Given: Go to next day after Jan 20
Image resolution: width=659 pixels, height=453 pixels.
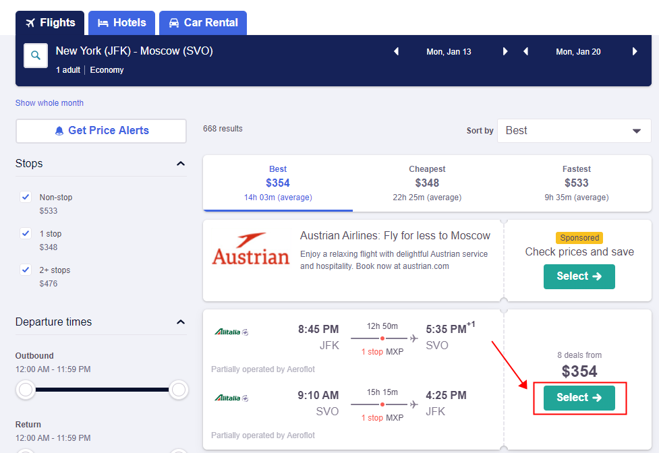Looking at the screenshot, I should click(x=635, y=52).
